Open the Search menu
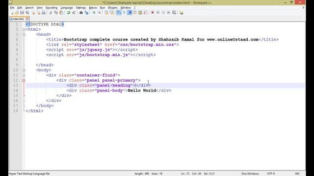 29,8
